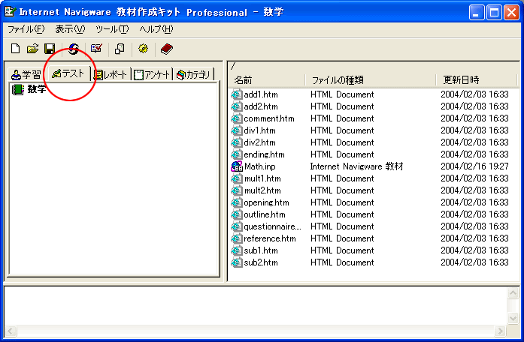
Task: Select outline.htm in file list
Action: point(265,214)
